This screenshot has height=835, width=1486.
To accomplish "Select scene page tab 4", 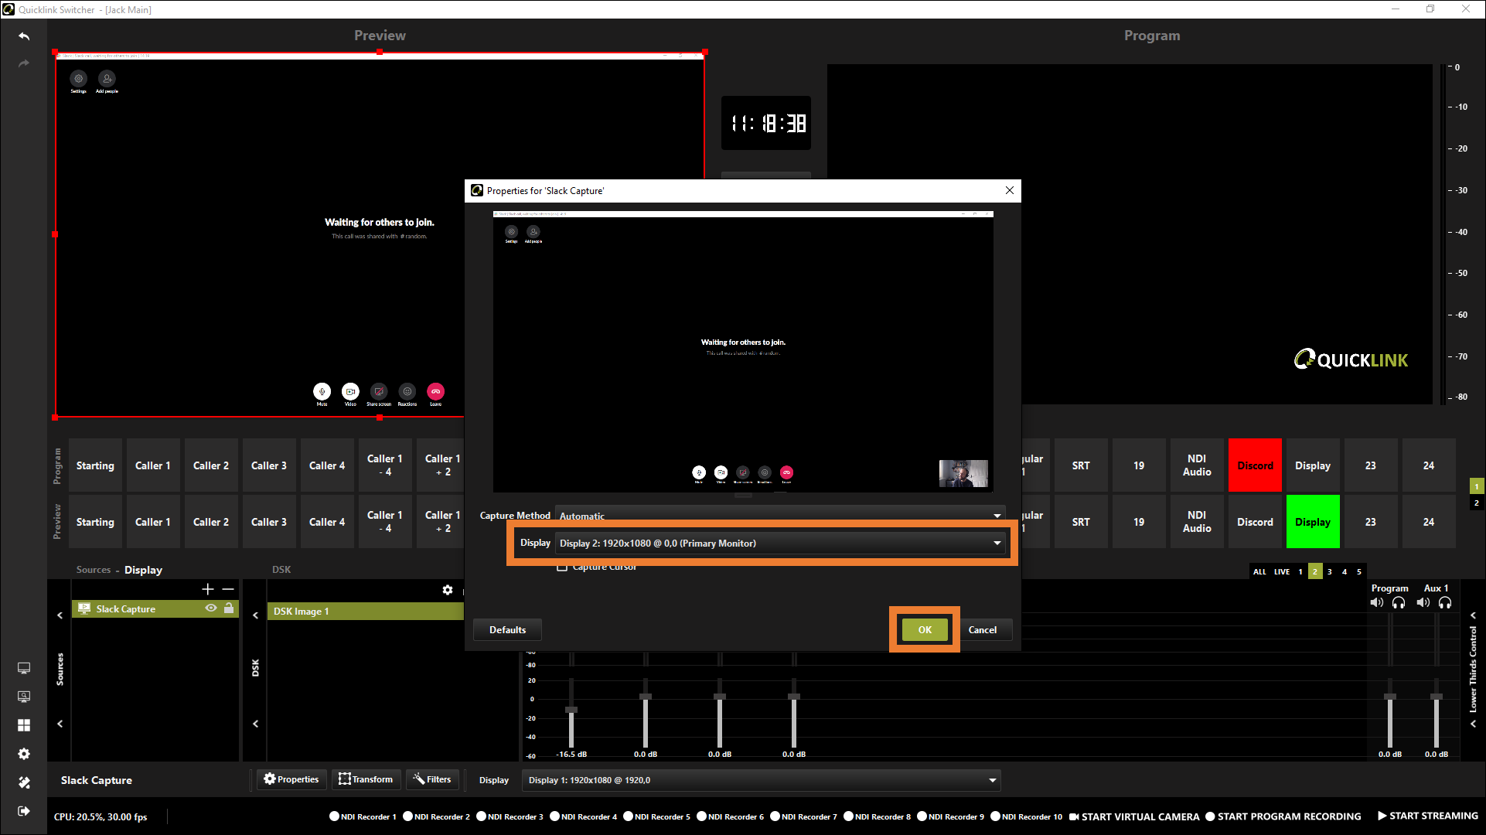I will pyautogui.click(x=1345, y=571).
